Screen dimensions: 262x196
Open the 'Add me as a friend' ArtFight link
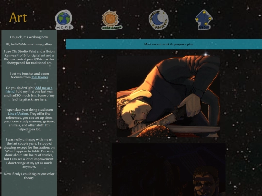click(29, 90)
